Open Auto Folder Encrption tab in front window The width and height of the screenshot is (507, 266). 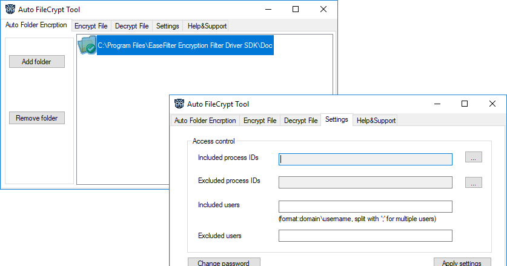pos(205,121)
